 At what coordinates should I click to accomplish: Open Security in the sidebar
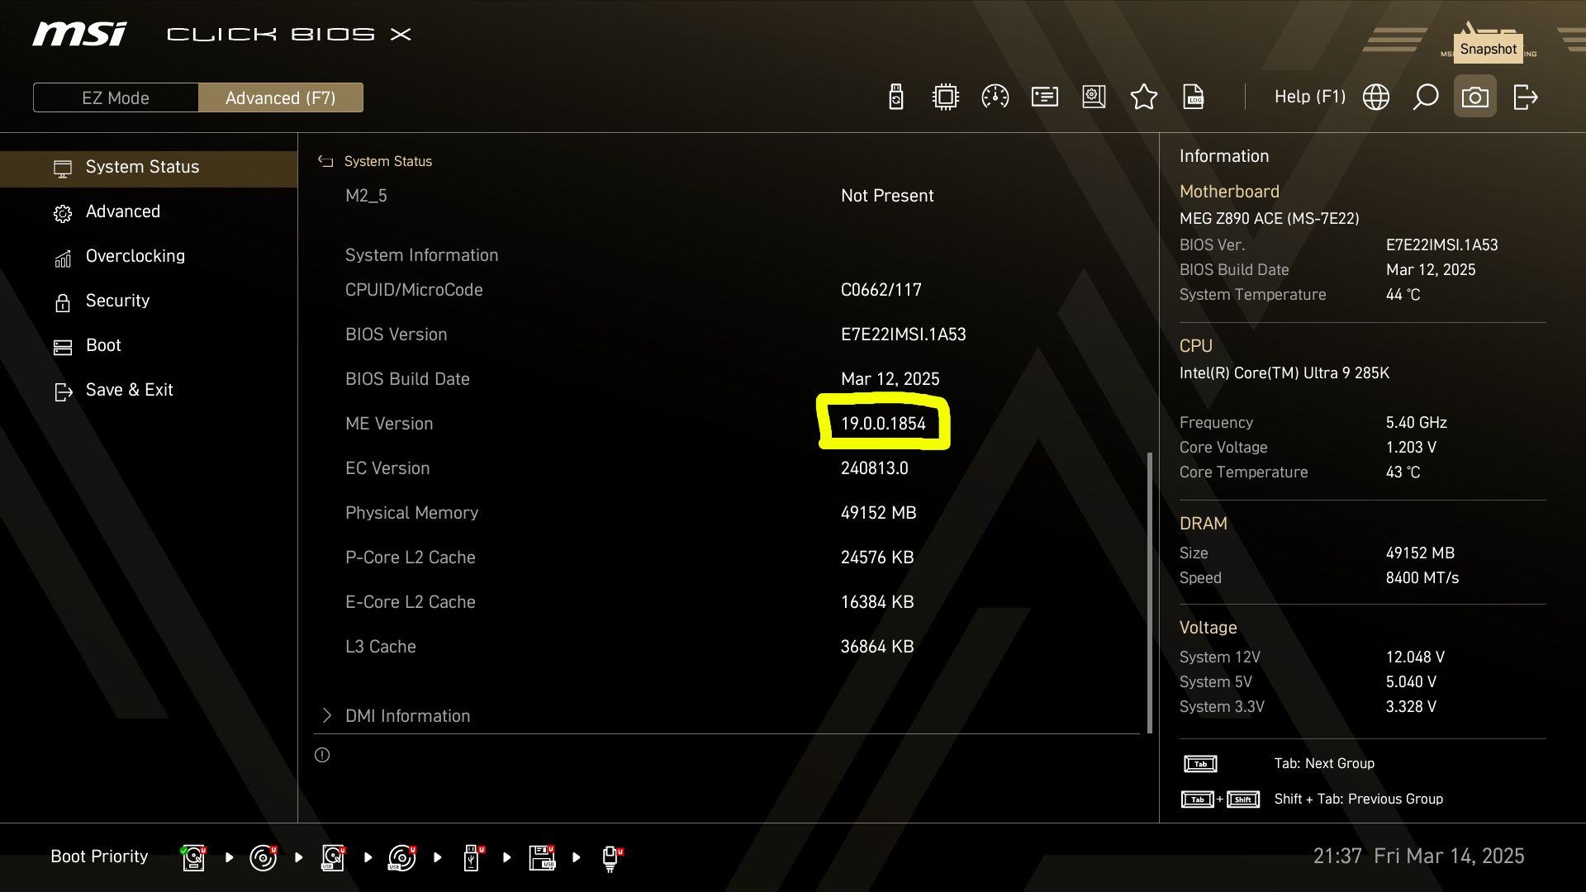117,301
